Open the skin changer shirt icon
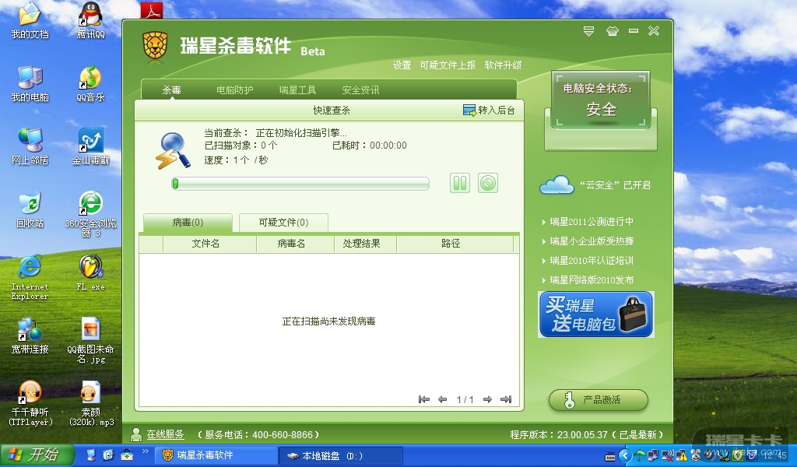This screenshot has height=467, width=797. pos(612,31)
